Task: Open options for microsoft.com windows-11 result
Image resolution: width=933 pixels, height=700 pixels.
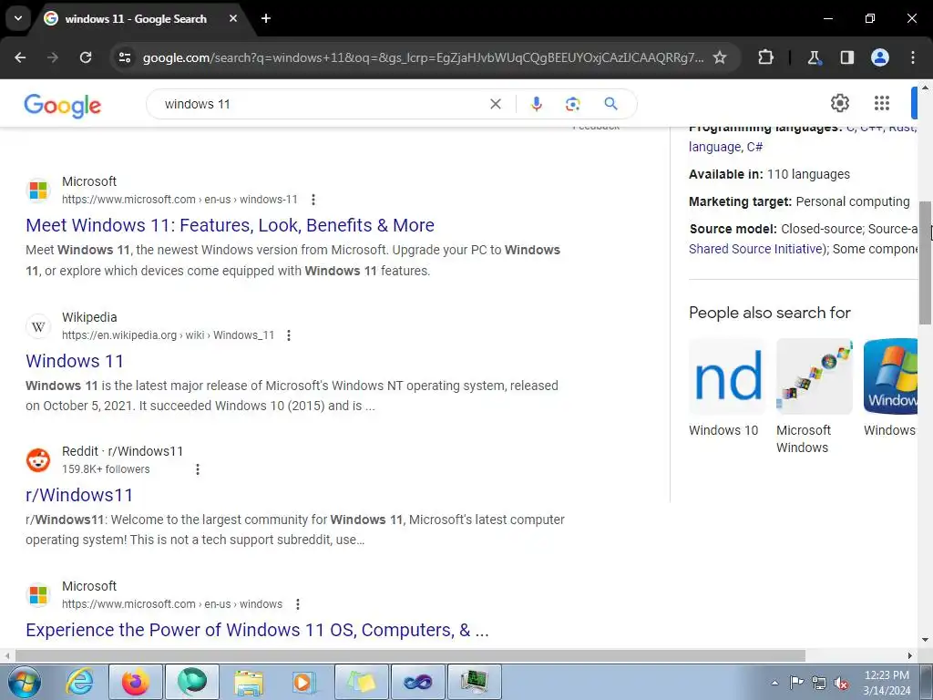Action: (x=313, y=200)
